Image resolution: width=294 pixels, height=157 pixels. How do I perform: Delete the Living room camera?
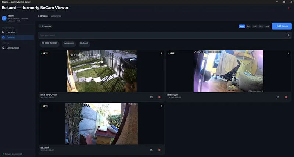click(x=286, y=97)
